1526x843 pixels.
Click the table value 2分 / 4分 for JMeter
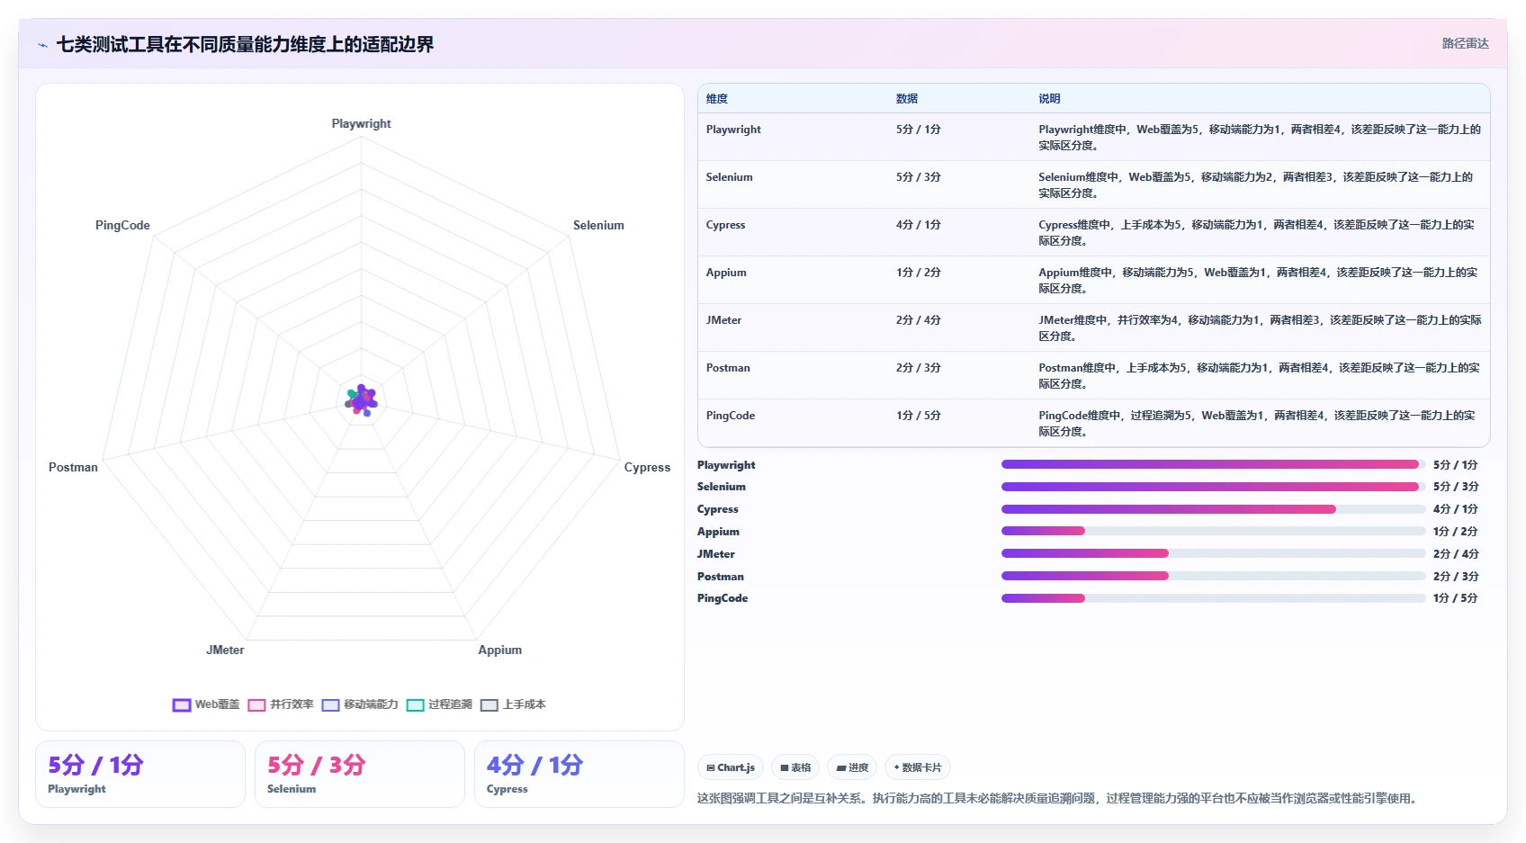918,320
